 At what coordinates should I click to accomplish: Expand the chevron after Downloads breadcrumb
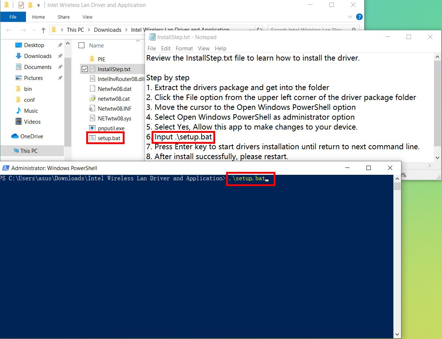point(126,30)
